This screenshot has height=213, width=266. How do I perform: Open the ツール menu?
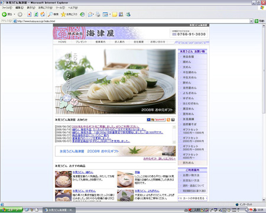(60, 8)
